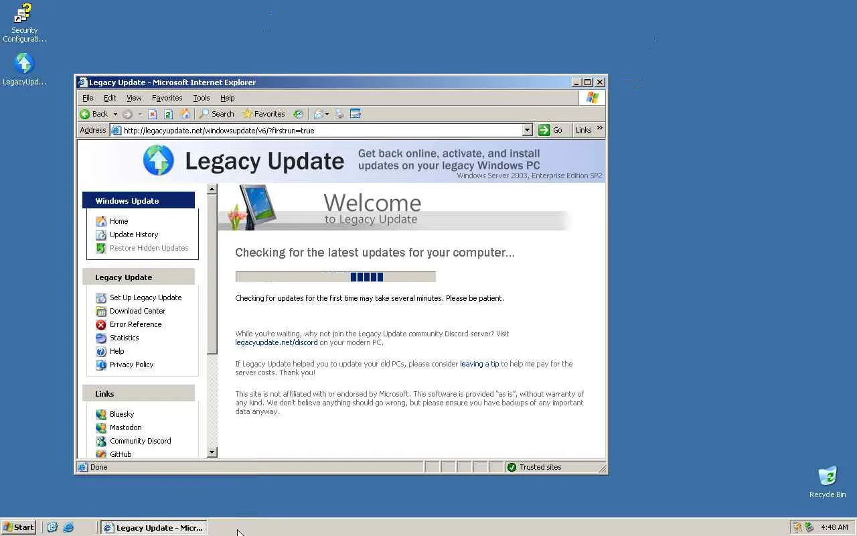Screen dimensions: 857x536
Task: Follow the "leaving a tip" link
Action: click(x=479, y=364)
